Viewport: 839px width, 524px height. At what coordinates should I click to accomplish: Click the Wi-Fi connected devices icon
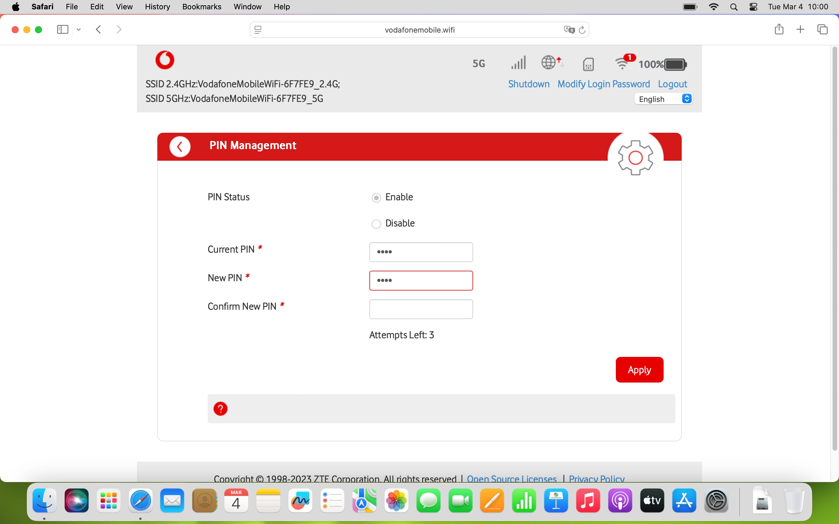[623, 63]
